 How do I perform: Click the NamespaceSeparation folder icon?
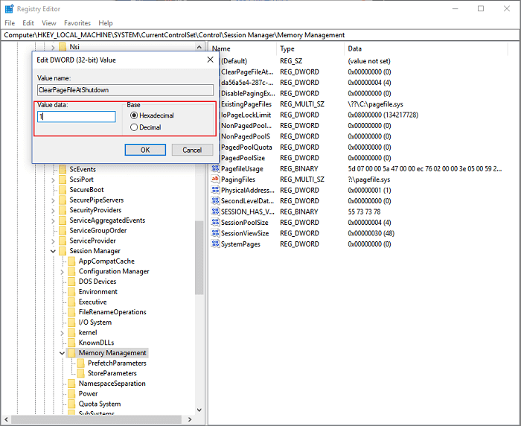[71, 384]
